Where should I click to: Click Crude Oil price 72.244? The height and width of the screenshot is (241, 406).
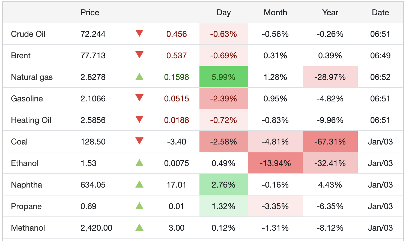93,34
